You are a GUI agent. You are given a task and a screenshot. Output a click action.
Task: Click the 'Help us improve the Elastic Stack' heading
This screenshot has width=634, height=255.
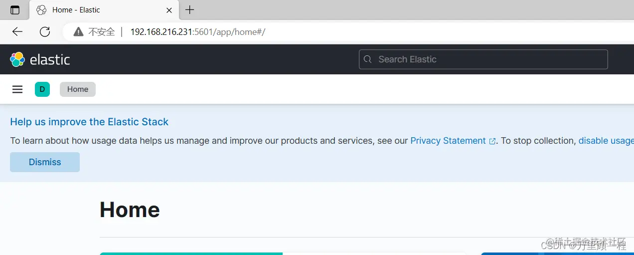89,122
